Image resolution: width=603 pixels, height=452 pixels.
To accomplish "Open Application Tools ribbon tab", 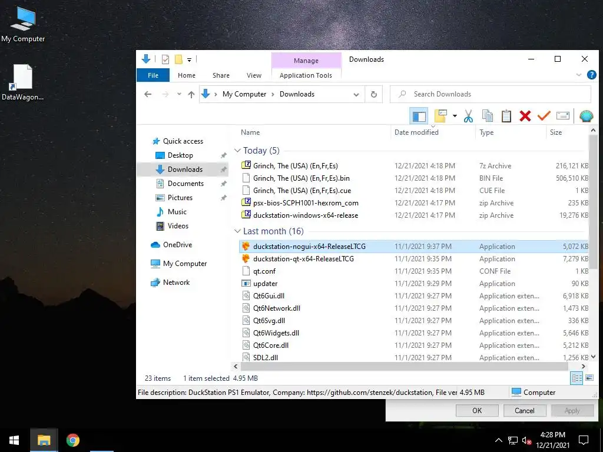I will (x=306, y=75).
